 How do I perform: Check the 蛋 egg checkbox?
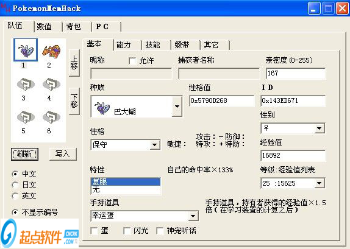pos(94,231)
